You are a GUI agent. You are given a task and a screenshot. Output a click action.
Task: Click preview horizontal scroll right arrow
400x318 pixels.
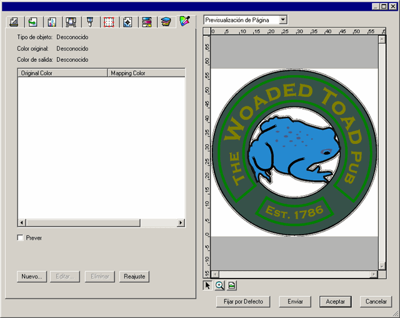(374, 274)
